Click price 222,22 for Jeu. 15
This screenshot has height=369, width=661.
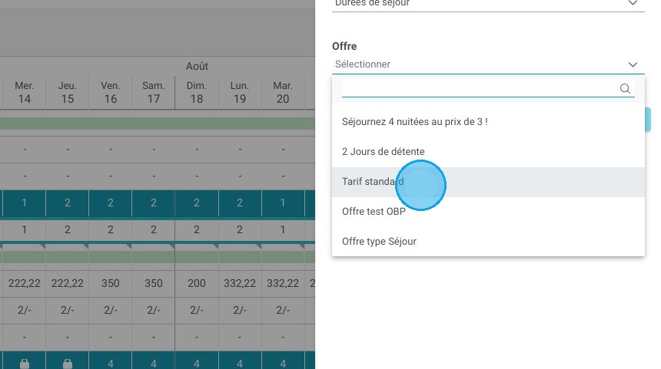68,284
